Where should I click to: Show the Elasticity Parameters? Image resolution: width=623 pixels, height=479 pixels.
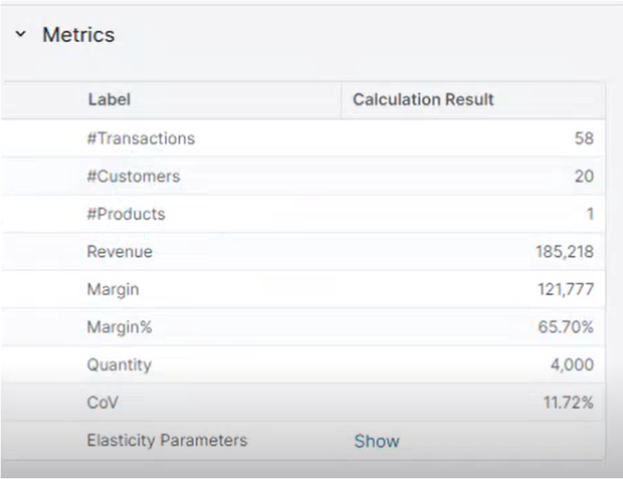[376, 441]
